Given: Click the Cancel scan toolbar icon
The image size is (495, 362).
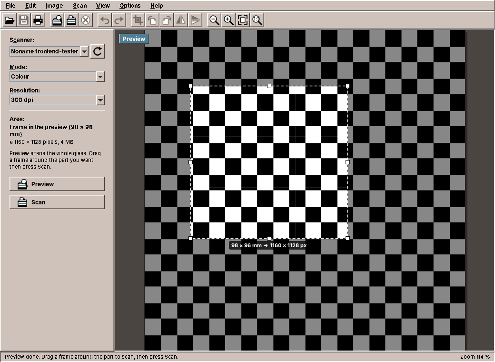Looking at the screenshot, I should (x=86, y=20).
